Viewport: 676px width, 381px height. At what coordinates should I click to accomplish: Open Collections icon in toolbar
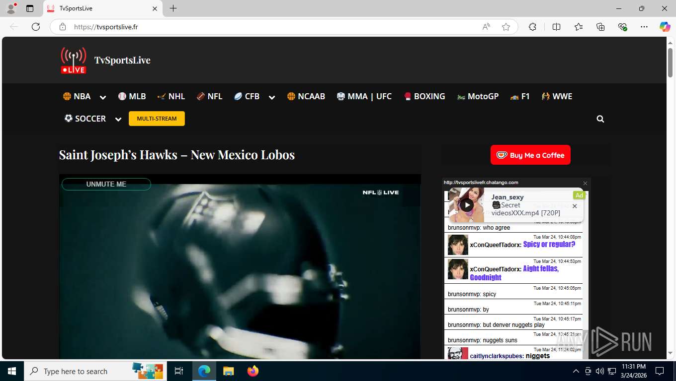click(600, 27)
